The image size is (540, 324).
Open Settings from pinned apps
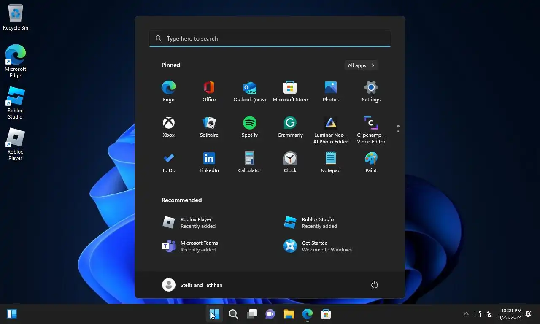(x=371, y=92)
